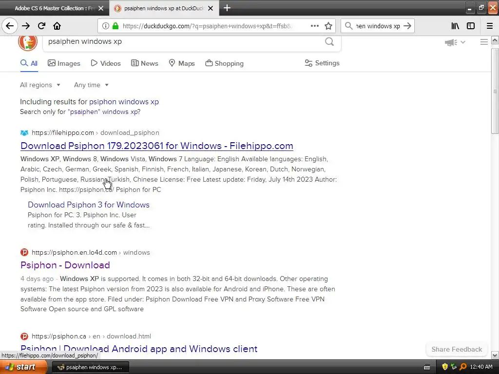The height and width of the screenshot is (374, 499).
Task: Close the Adobe CS 6 Master Collection tab
Action: tap(101, 8)
